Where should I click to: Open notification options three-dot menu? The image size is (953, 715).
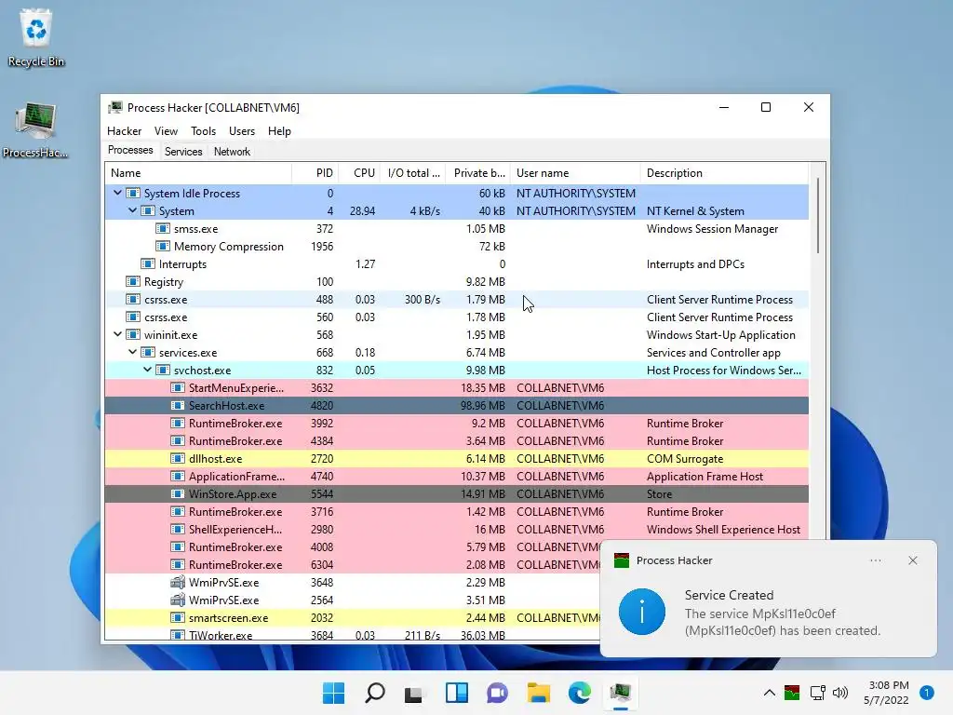point(876,560)
